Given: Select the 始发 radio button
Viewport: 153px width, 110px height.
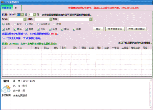Looking at the screenshot, I should 15,24.
